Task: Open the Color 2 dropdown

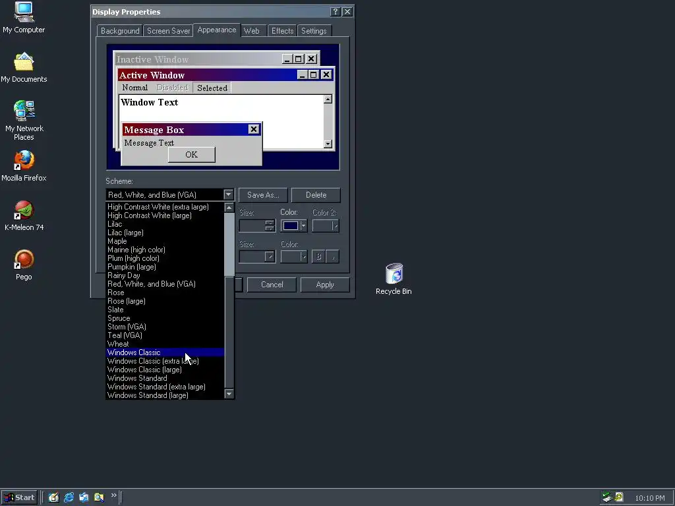Action: (326, 226)
